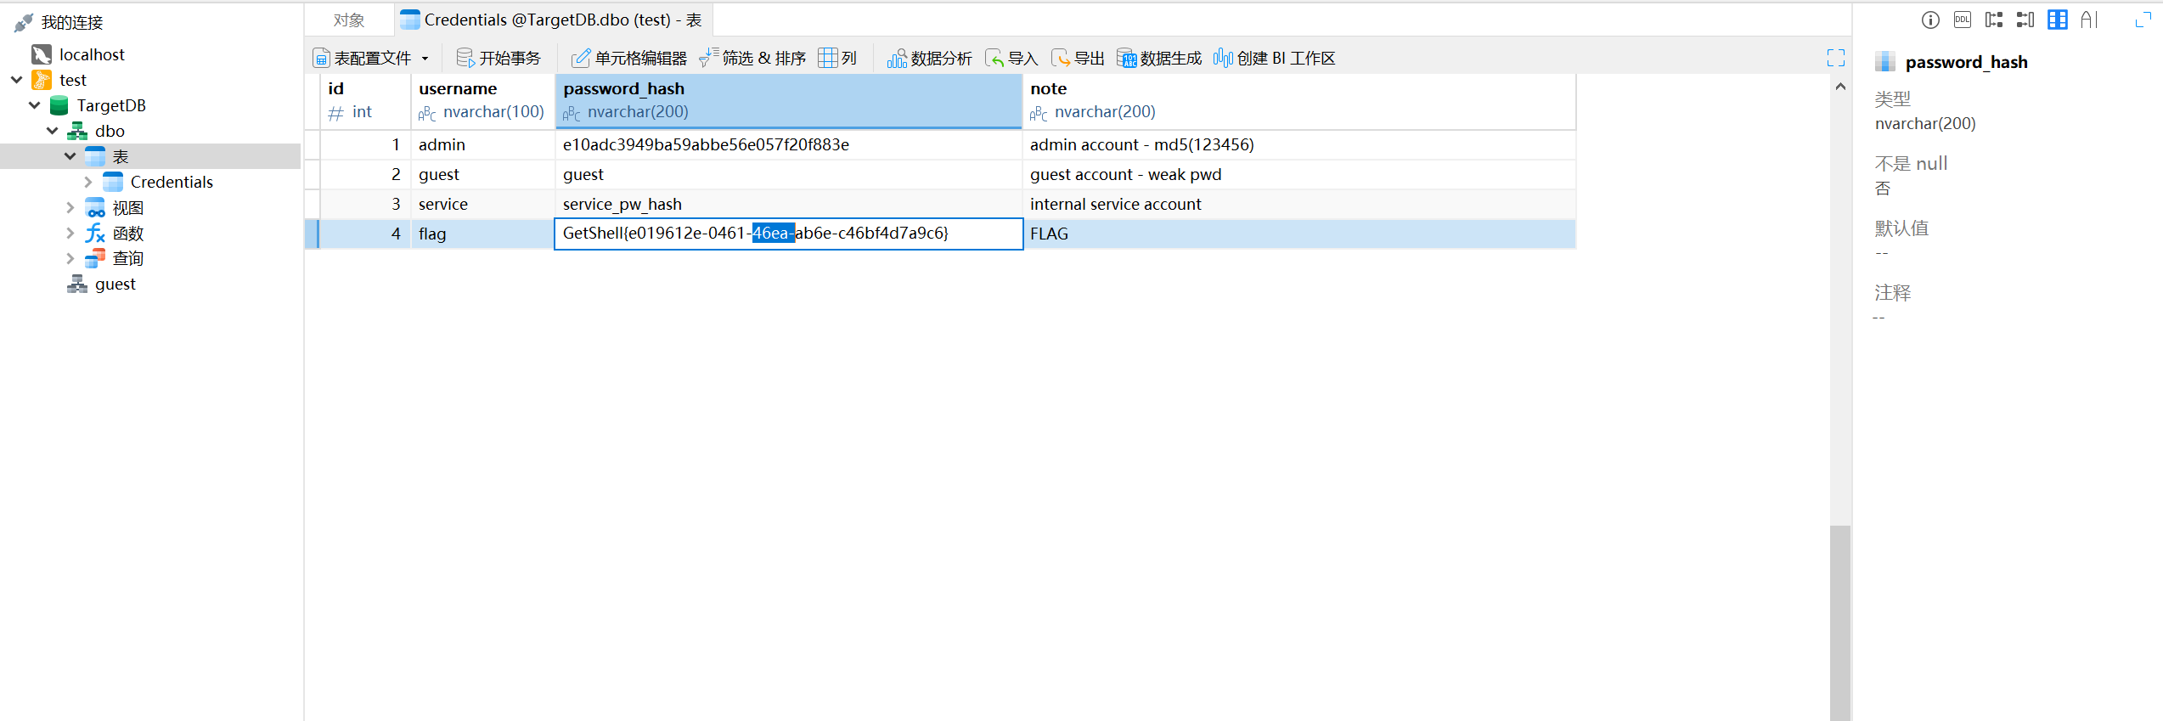Select the test connection icon
Image resolution: width=2163 pixels, height=721 pixels.
pyautogui.click(x=42, y=80)
